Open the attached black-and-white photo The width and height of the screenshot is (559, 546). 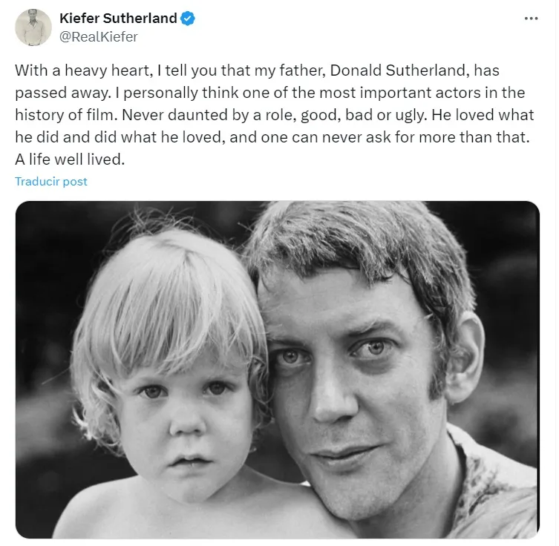pos(278,369)
